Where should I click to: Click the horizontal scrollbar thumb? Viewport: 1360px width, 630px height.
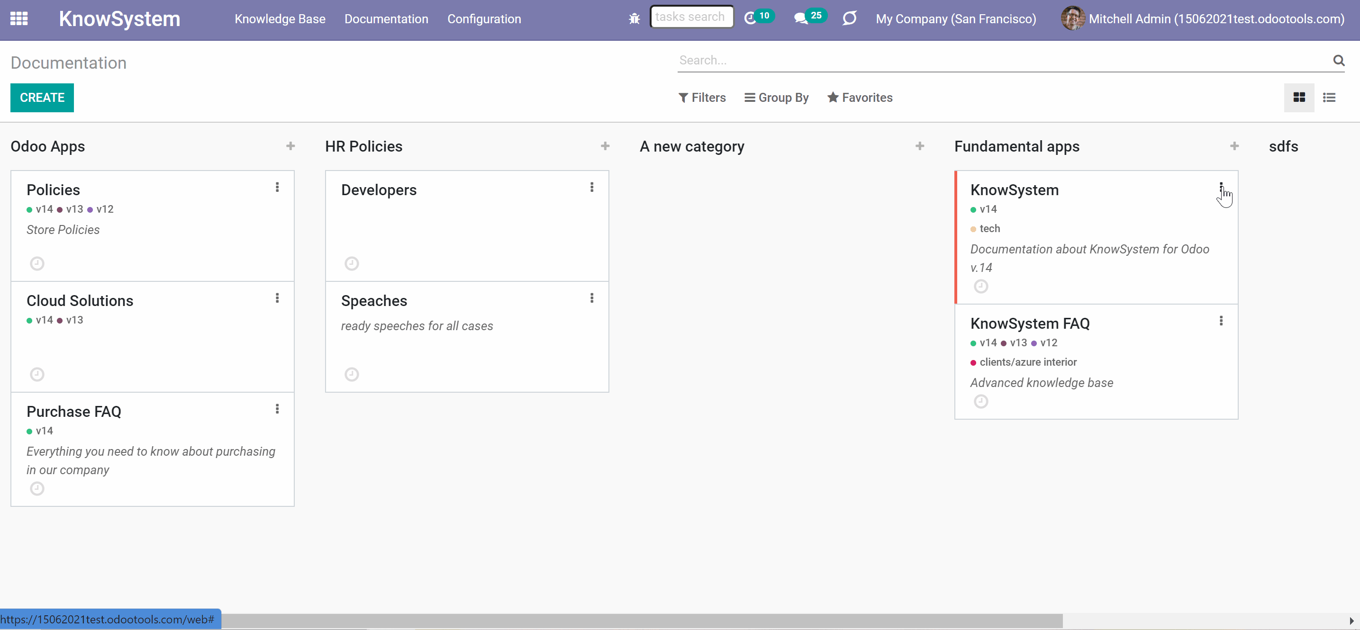642,621
